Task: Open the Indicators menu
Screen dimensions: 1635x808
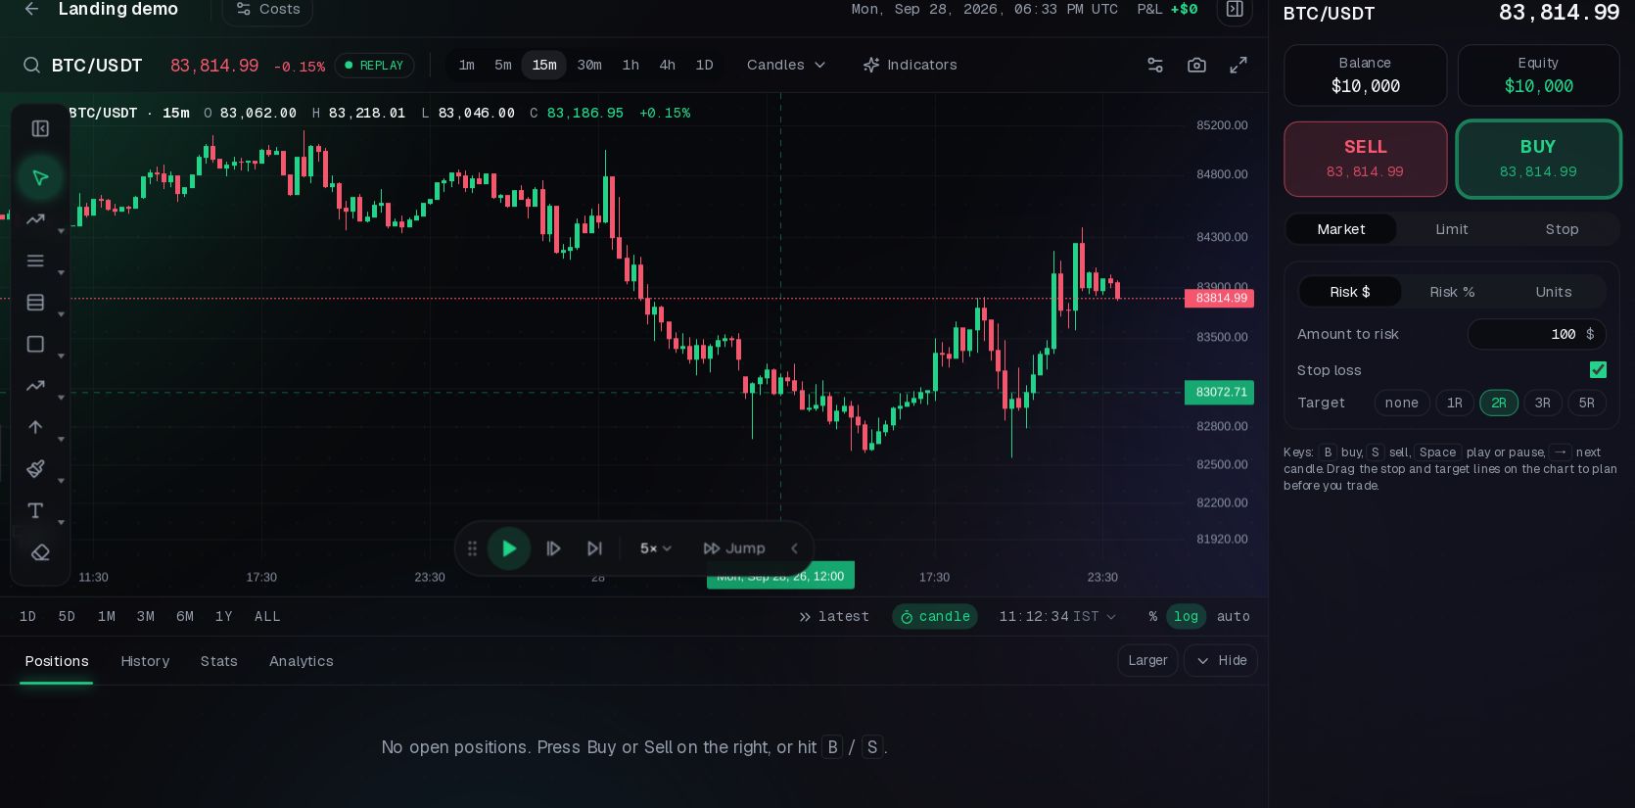Action: [x=910, y=65]
